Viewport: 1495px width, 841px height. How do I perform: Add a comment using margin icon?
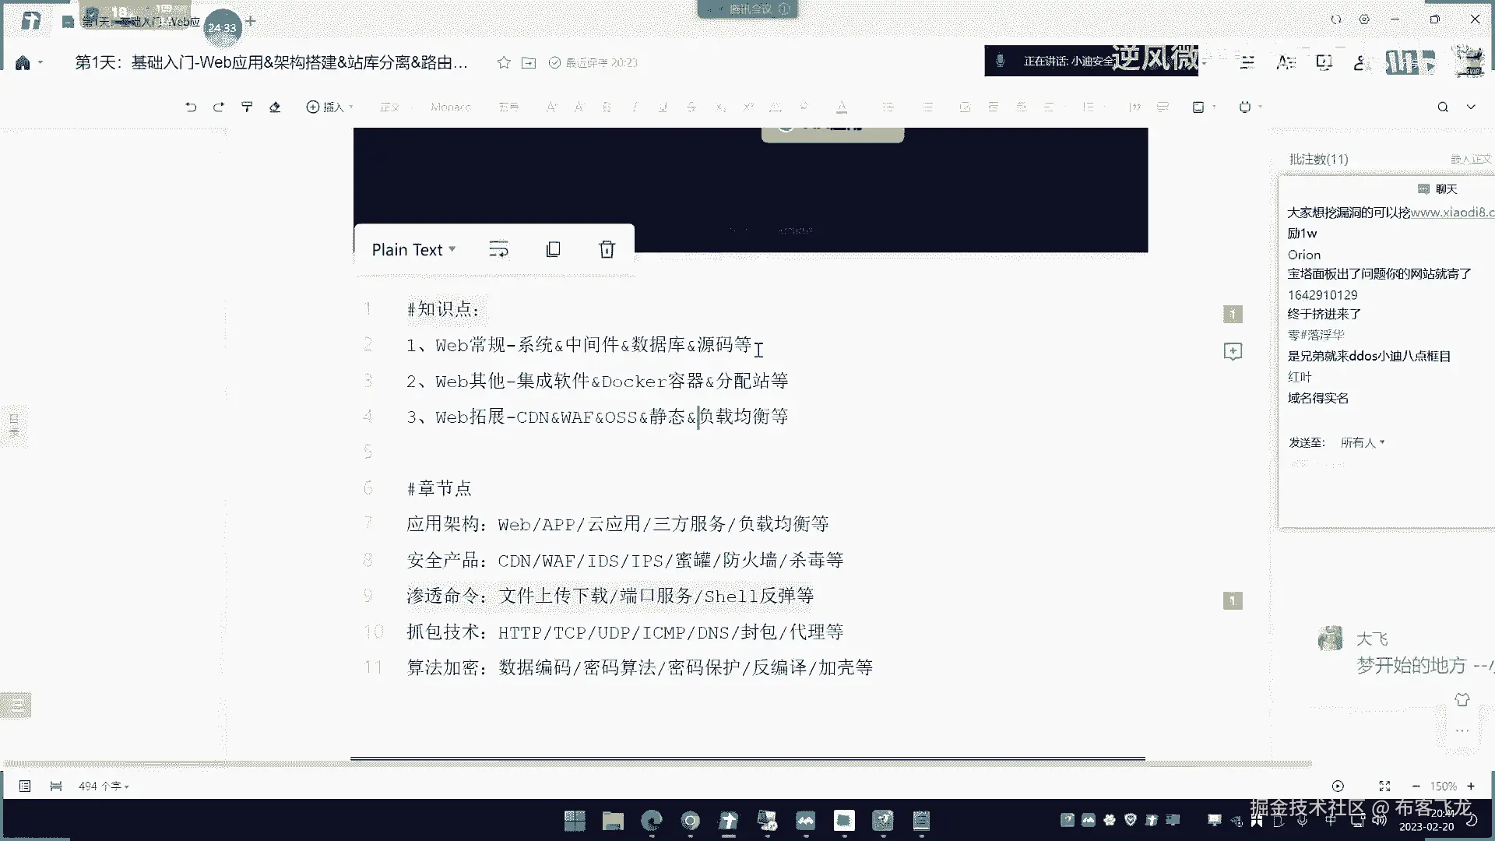[1233, 352]
